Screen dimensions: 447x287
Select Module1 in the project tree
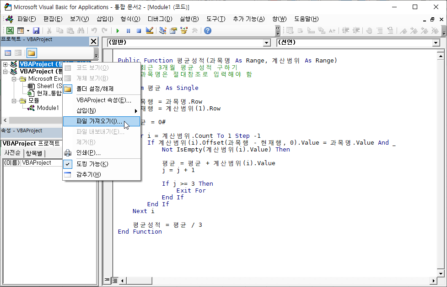(48, 108)
